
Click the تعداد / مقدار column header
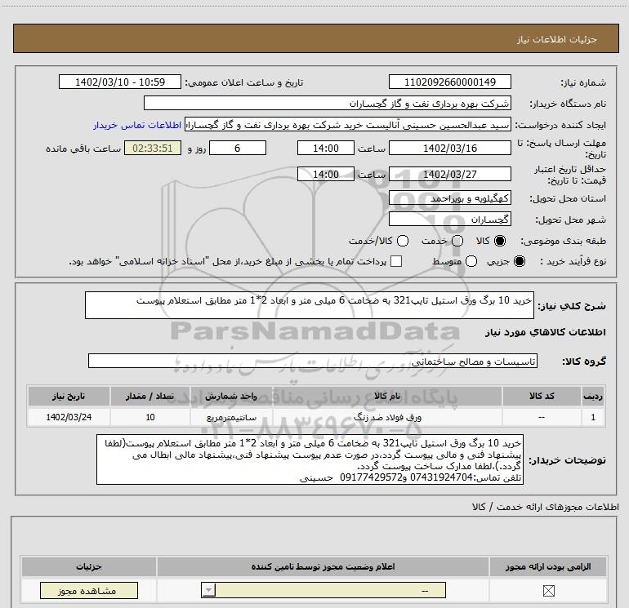[150, 396]
